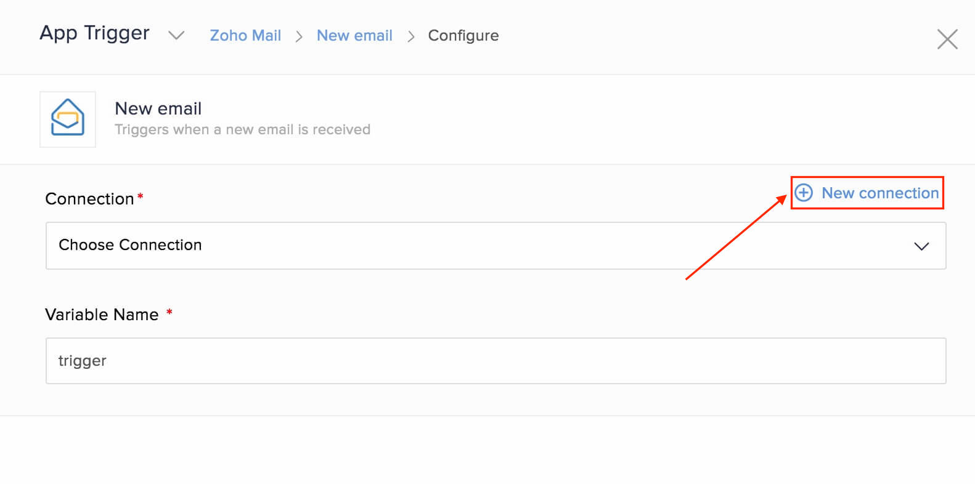Open the Choose Connection dropdown

point(431,246)
